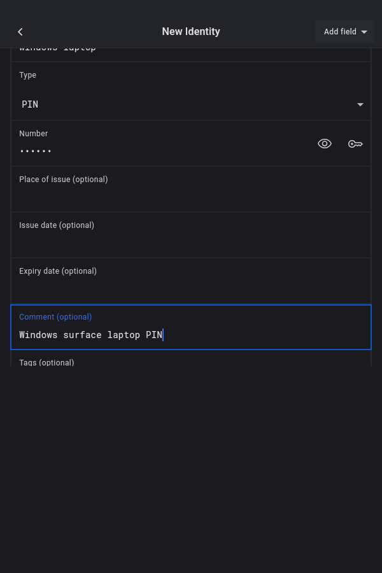382x573 pixels.
Task: Reveal the hidden Number with eye icon
Action: [x=325, y=144]
